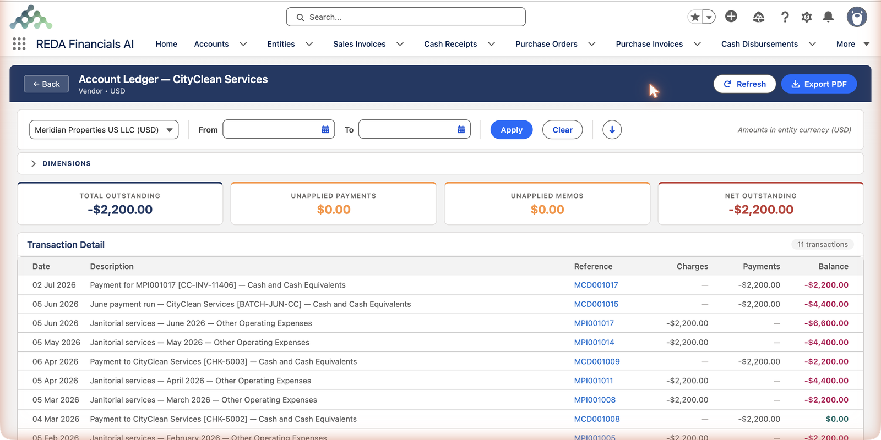Expand the Accounts tab chevron menu
The height and width of the screenshot is (440, 881).
point(243,44)
